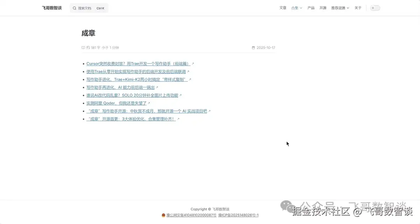
Task: Expand the 合集 dropdown menu
Action: coord(296,8)
